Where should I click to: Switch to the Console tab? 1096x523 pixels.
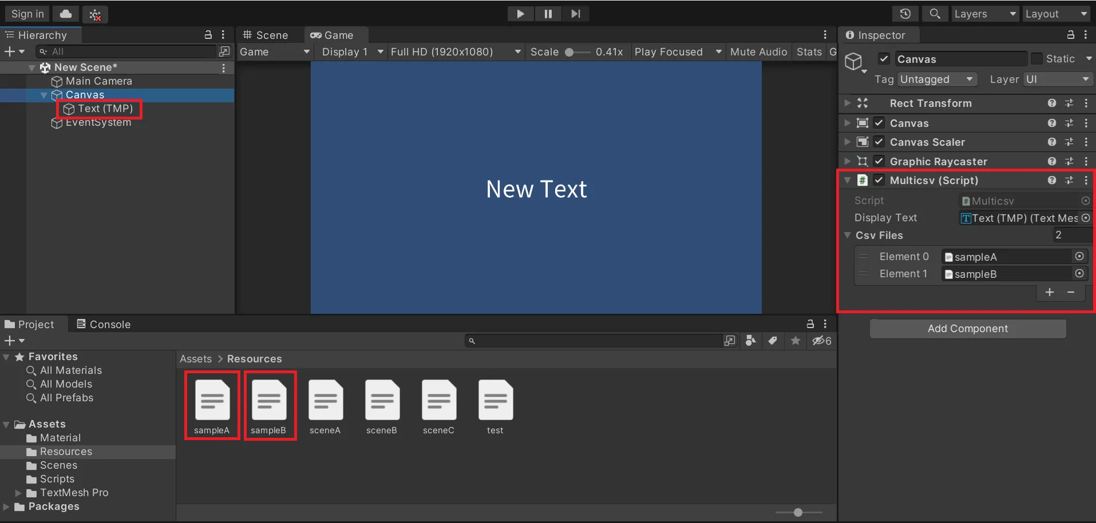[104, 324]
